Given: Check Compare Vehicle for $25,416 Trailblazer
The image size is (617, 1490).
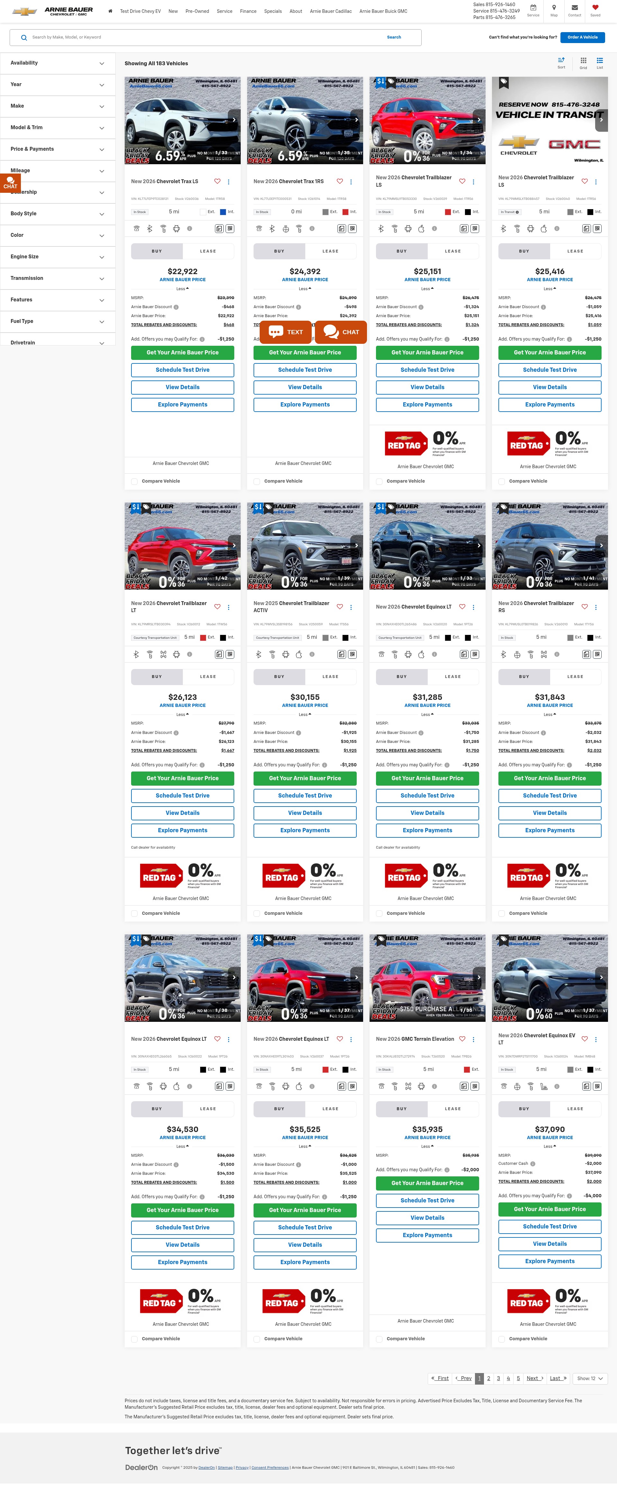Looking at the screenshot, I should click(502, 481).
